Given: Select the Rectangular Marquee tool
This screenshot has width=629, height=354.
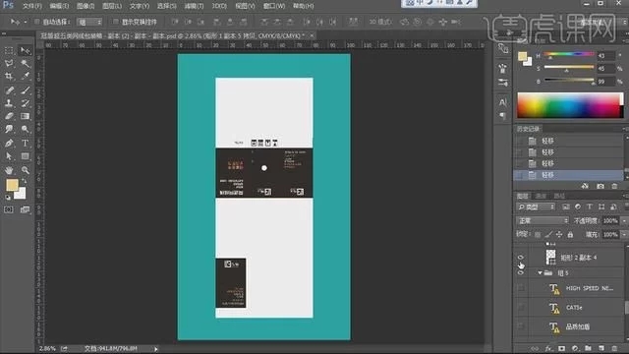Looking at the screenshot, I should pos(9,50).
